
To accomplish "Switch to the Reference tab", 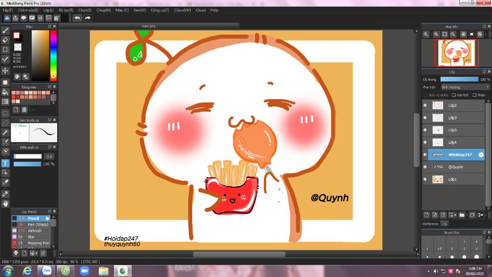I will point(430,224).
